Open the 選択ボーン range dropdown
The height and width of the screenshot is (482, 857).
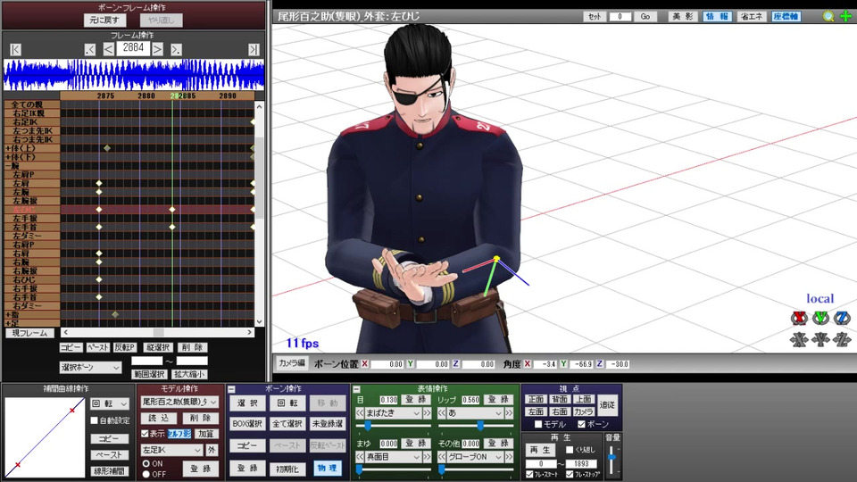click(90, 368)
